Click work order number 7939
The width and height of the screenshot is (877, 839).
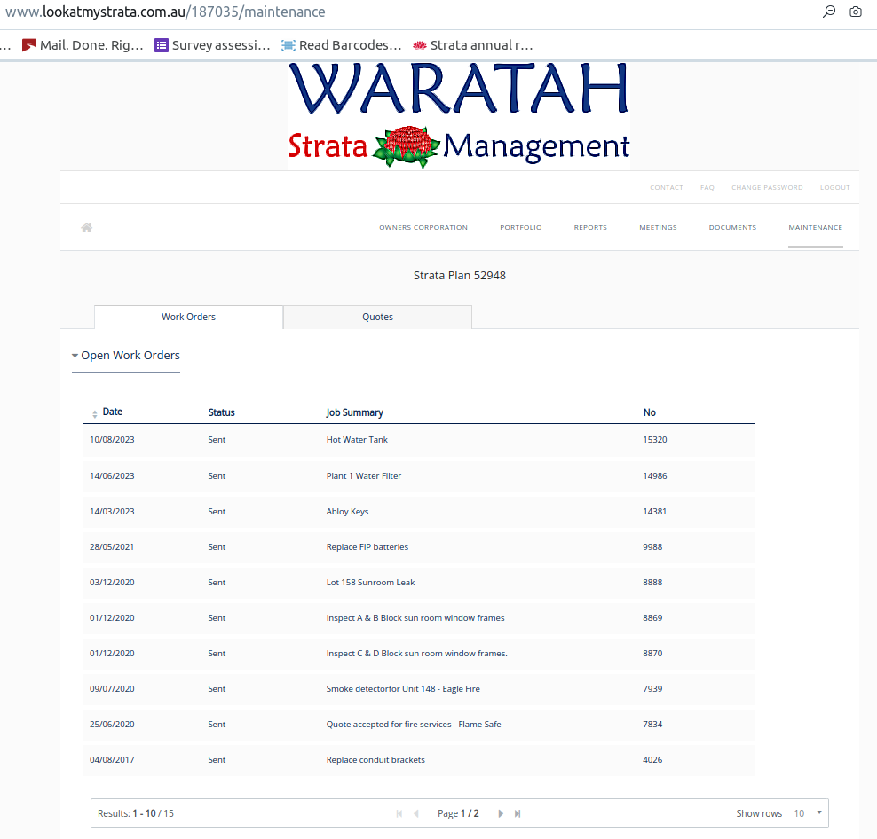click(652, 689)
